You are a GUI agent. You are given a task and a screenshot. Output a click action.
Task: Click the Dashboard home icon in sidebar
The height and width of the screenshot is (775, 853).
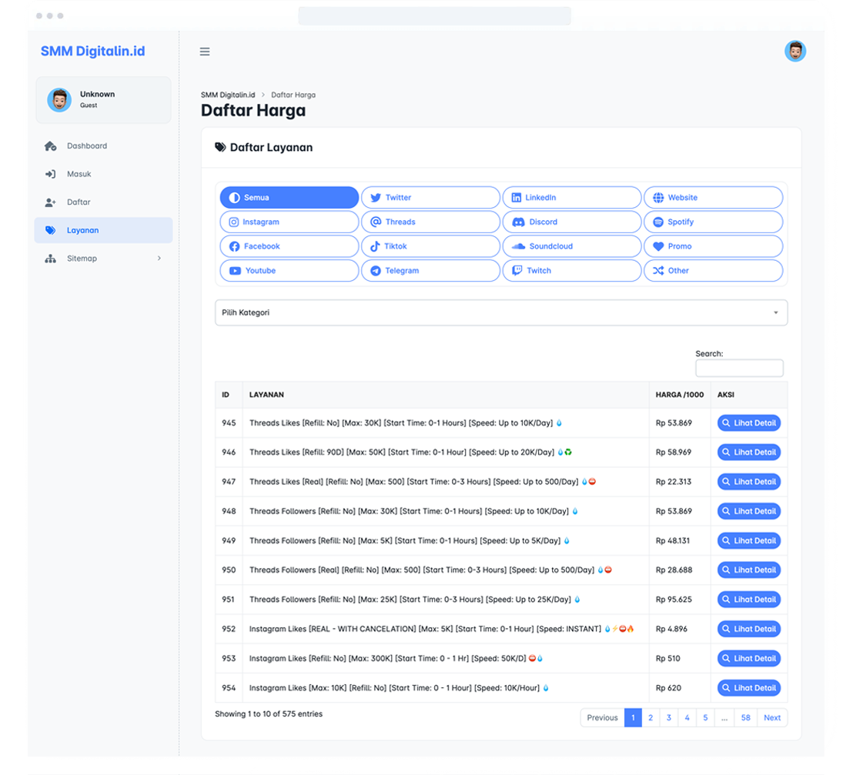(51, 146)
